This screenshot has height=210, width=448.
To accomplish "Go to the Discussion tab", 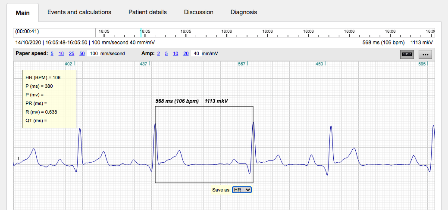I will point(199,12).
